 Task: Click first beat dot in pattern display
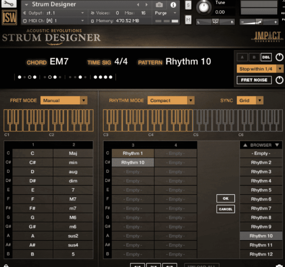(x=19, y=77)
